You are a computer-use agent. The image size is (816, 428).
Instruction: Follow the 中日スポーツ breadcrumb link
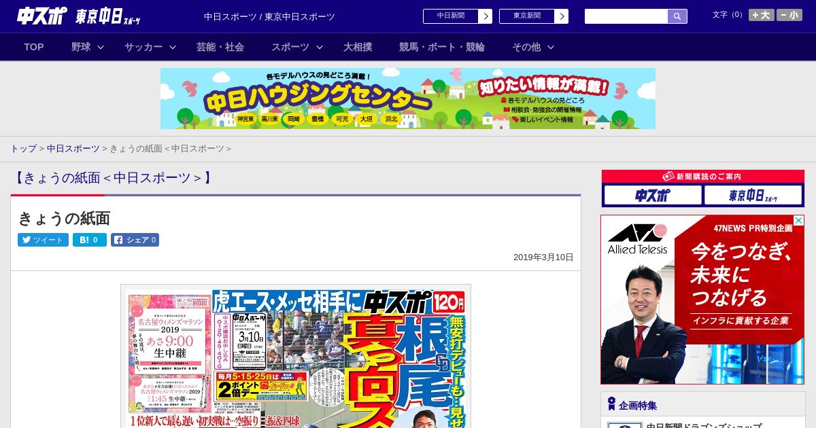(73, 148)
